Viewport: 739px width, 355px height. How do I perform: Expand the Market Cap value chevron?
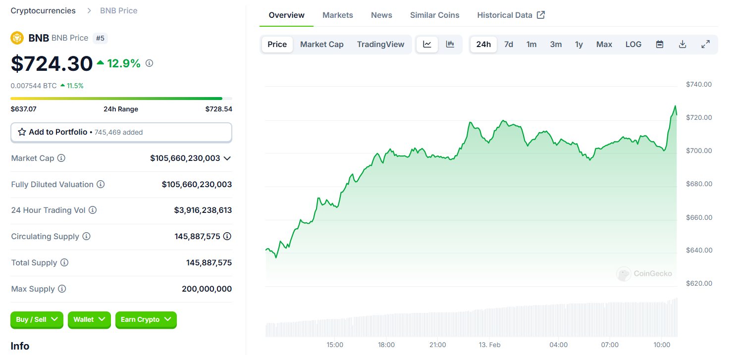tap(227, 158)
